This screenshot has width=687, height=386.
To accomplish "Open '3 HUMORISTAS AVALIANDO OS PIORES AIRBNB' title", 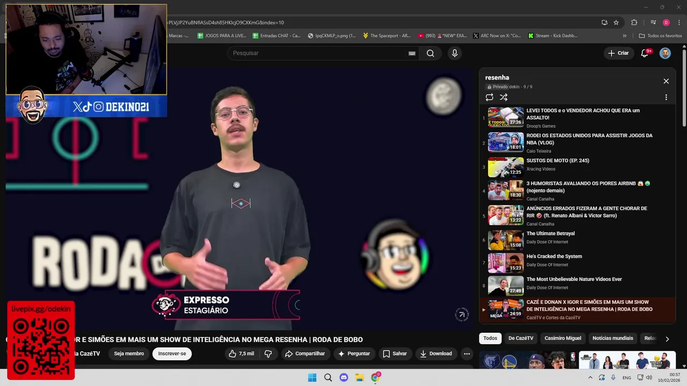I will tap(588, 187).
